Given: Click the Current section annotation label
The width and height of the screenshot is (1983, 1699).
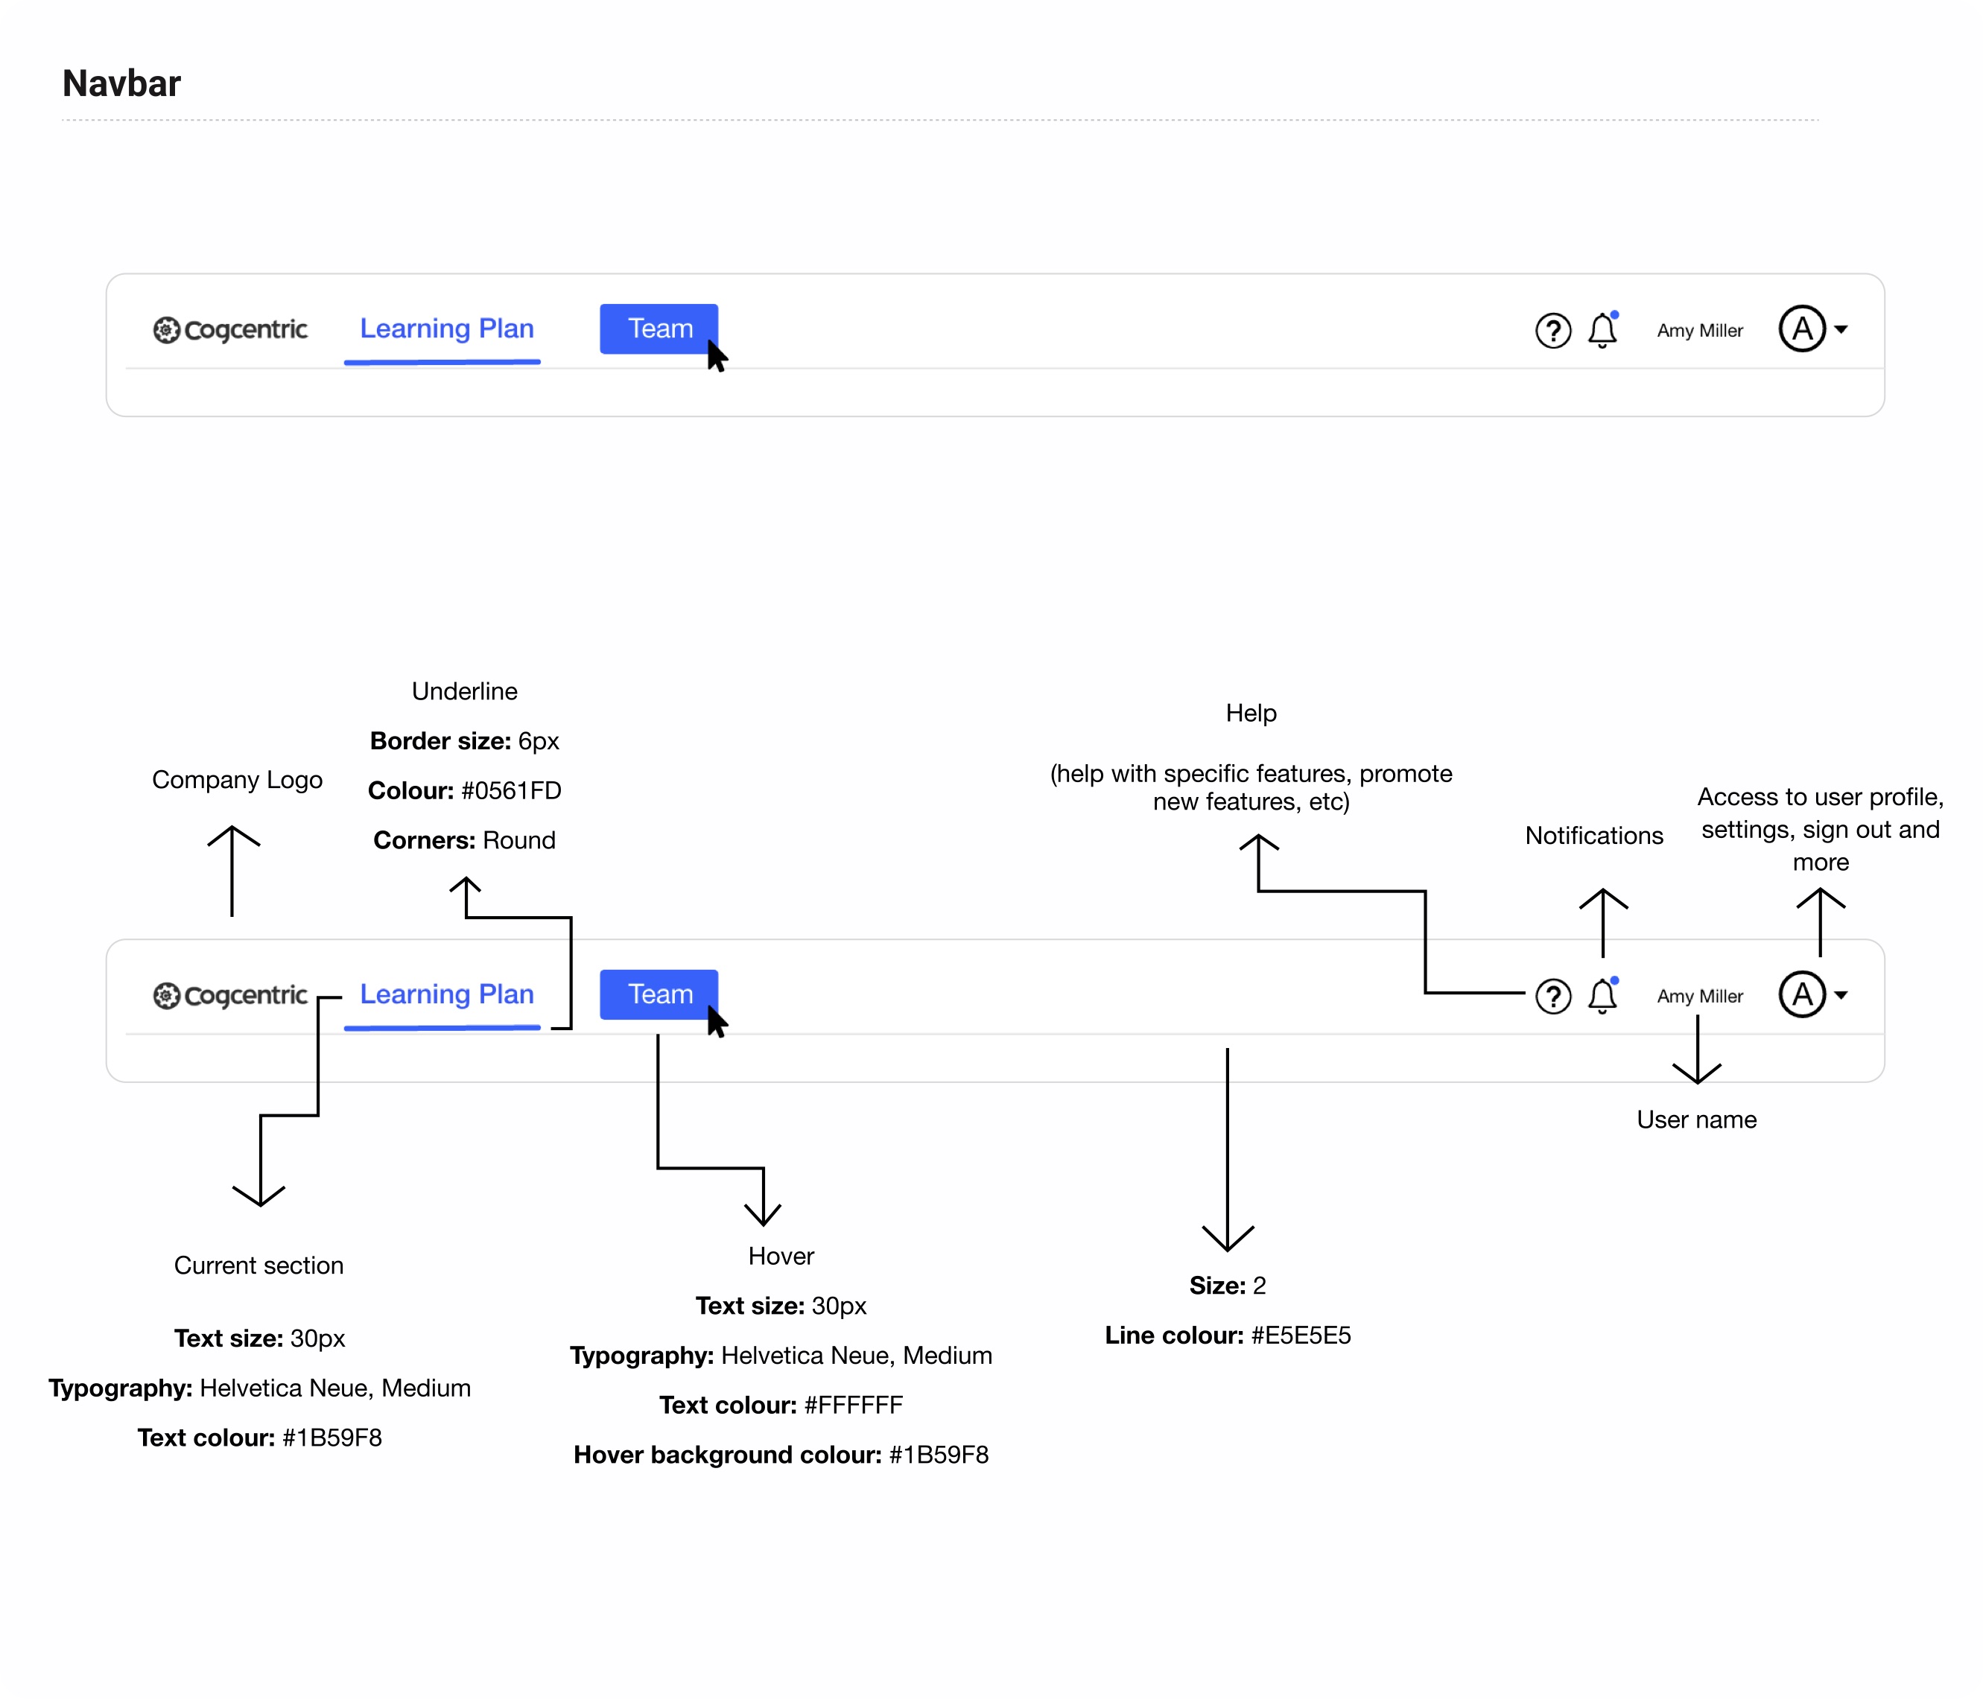Looking at the screenshot, I should tap(258, 1265).
